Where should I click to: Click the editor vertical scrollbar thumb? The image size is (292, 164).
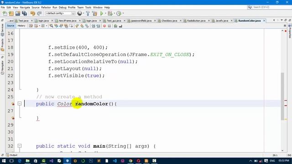[282, 96]
